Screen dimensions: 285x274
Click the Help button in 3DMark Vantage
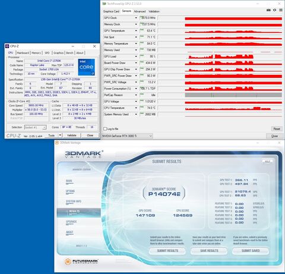(267, 162)
